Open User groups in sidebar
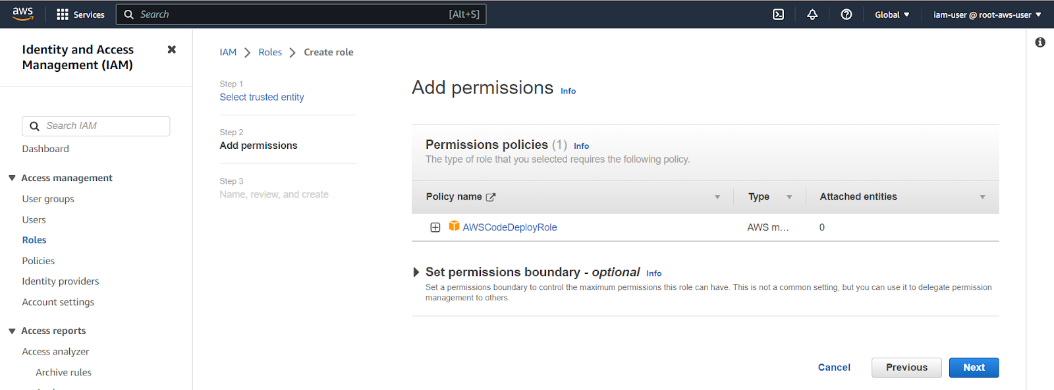 click(x=48, y=199)
